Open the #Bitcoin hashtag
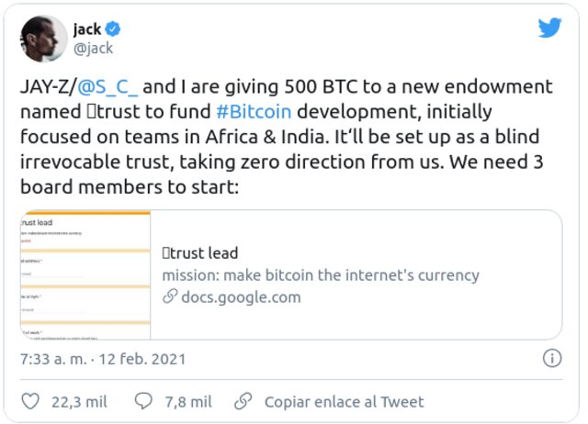This screenshot has width=588, height=424. pyautogui.click(x=254, y=112)
